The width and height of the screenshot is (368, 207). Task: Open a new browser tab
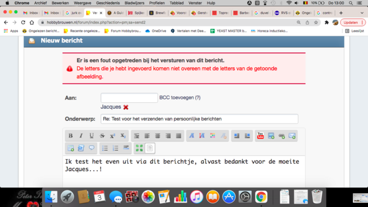[341, 13]
